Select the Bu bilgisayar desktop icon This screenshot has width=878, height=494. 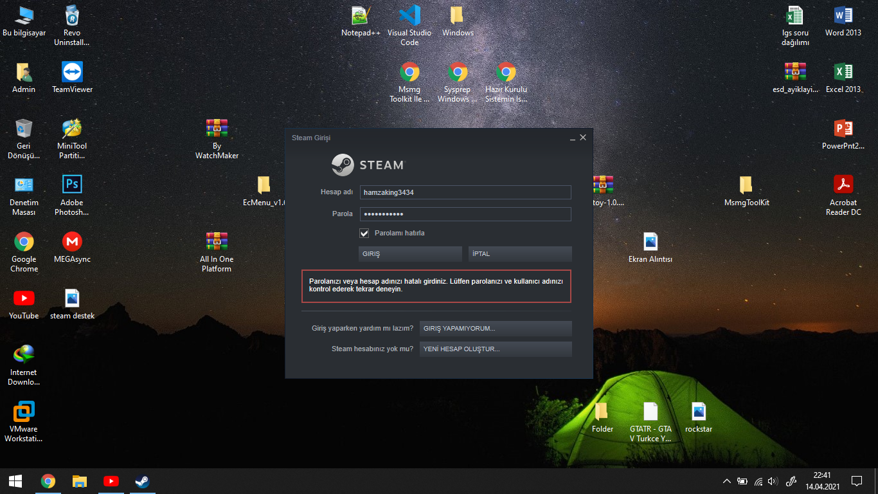[x=24, y=21]
